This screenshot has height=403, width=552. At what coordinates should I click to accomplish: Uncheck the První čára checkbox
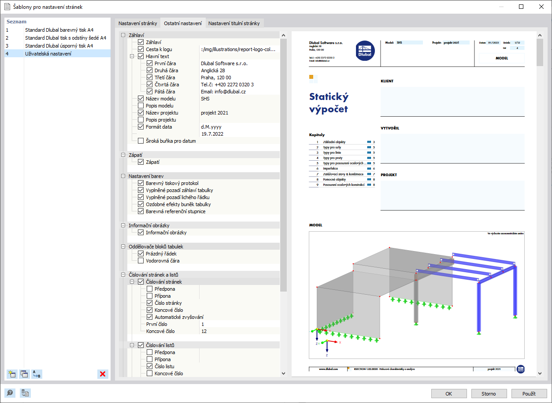click(150, 63)
